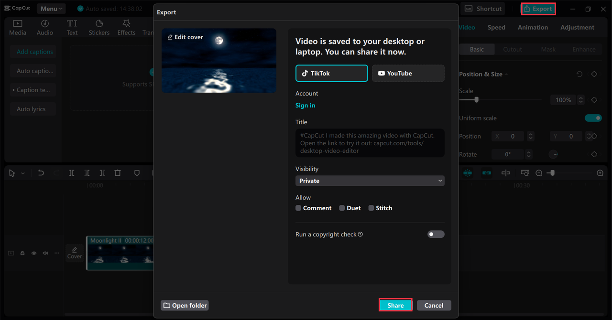Switch to the Adjustment tab
Viewport: 612px width, 320px height.
point(578,27)
